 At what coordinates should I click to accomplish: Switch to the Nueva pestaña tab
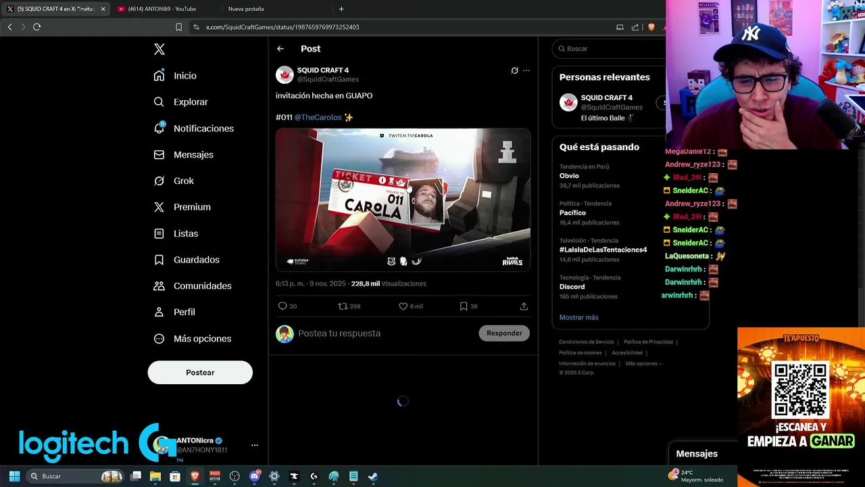(246, 9)
